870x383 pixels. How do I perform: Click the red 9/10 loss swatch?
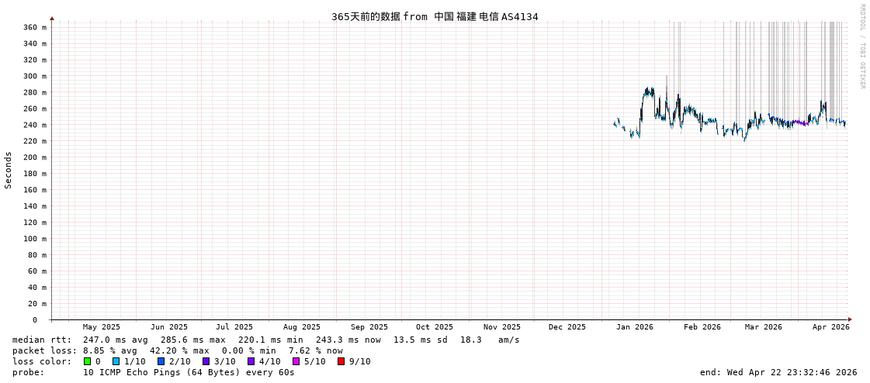click(x=341, y=361)
